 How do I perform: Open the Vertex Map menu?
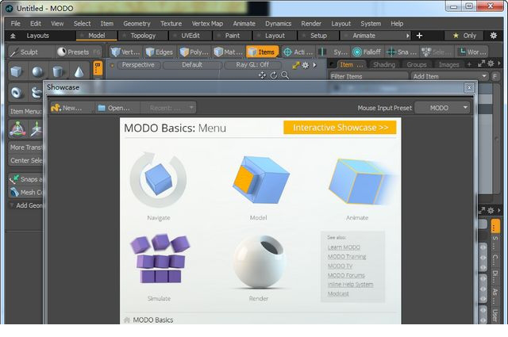coord(207,24)
